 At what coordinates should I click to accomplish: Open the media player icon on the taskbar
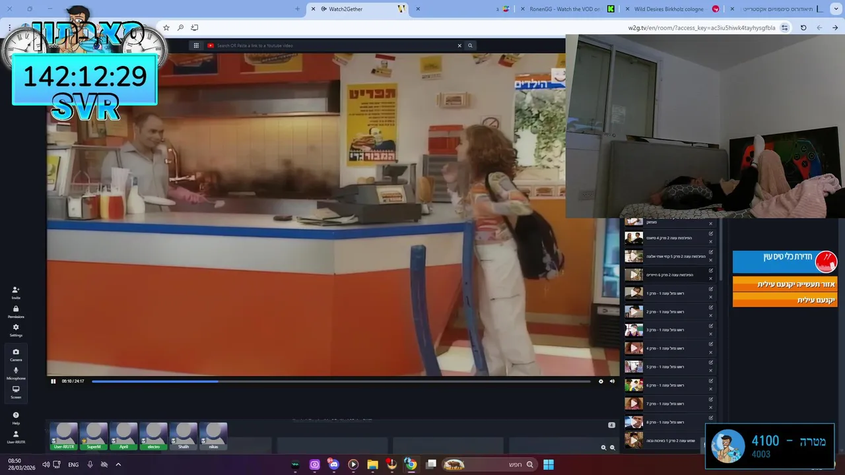[x=353, y=464]
